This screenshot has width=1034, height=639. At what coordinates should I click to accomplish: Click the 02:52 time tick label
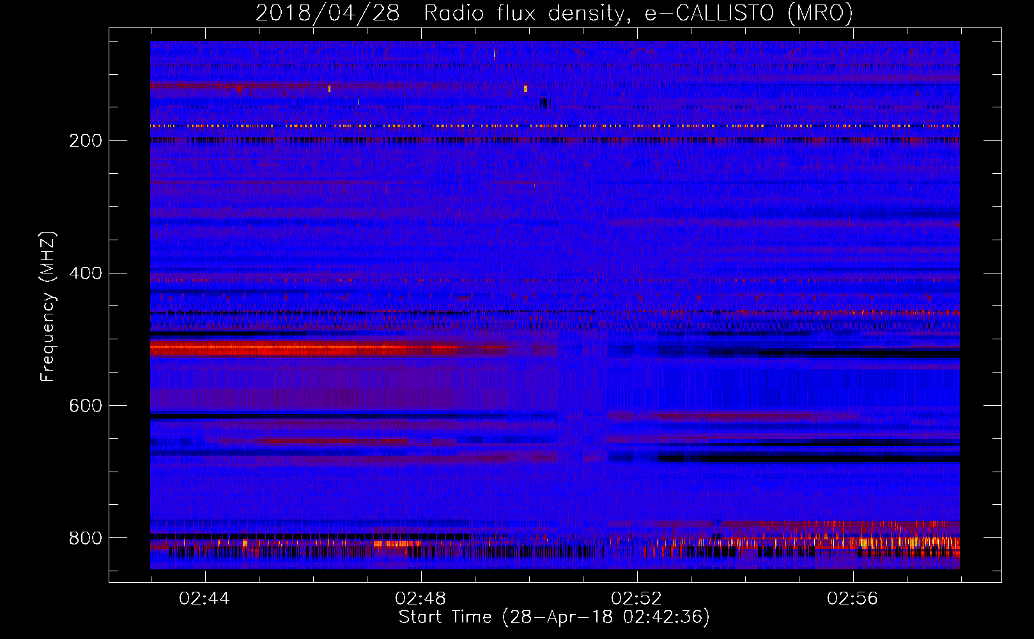[x=637, y=598]
